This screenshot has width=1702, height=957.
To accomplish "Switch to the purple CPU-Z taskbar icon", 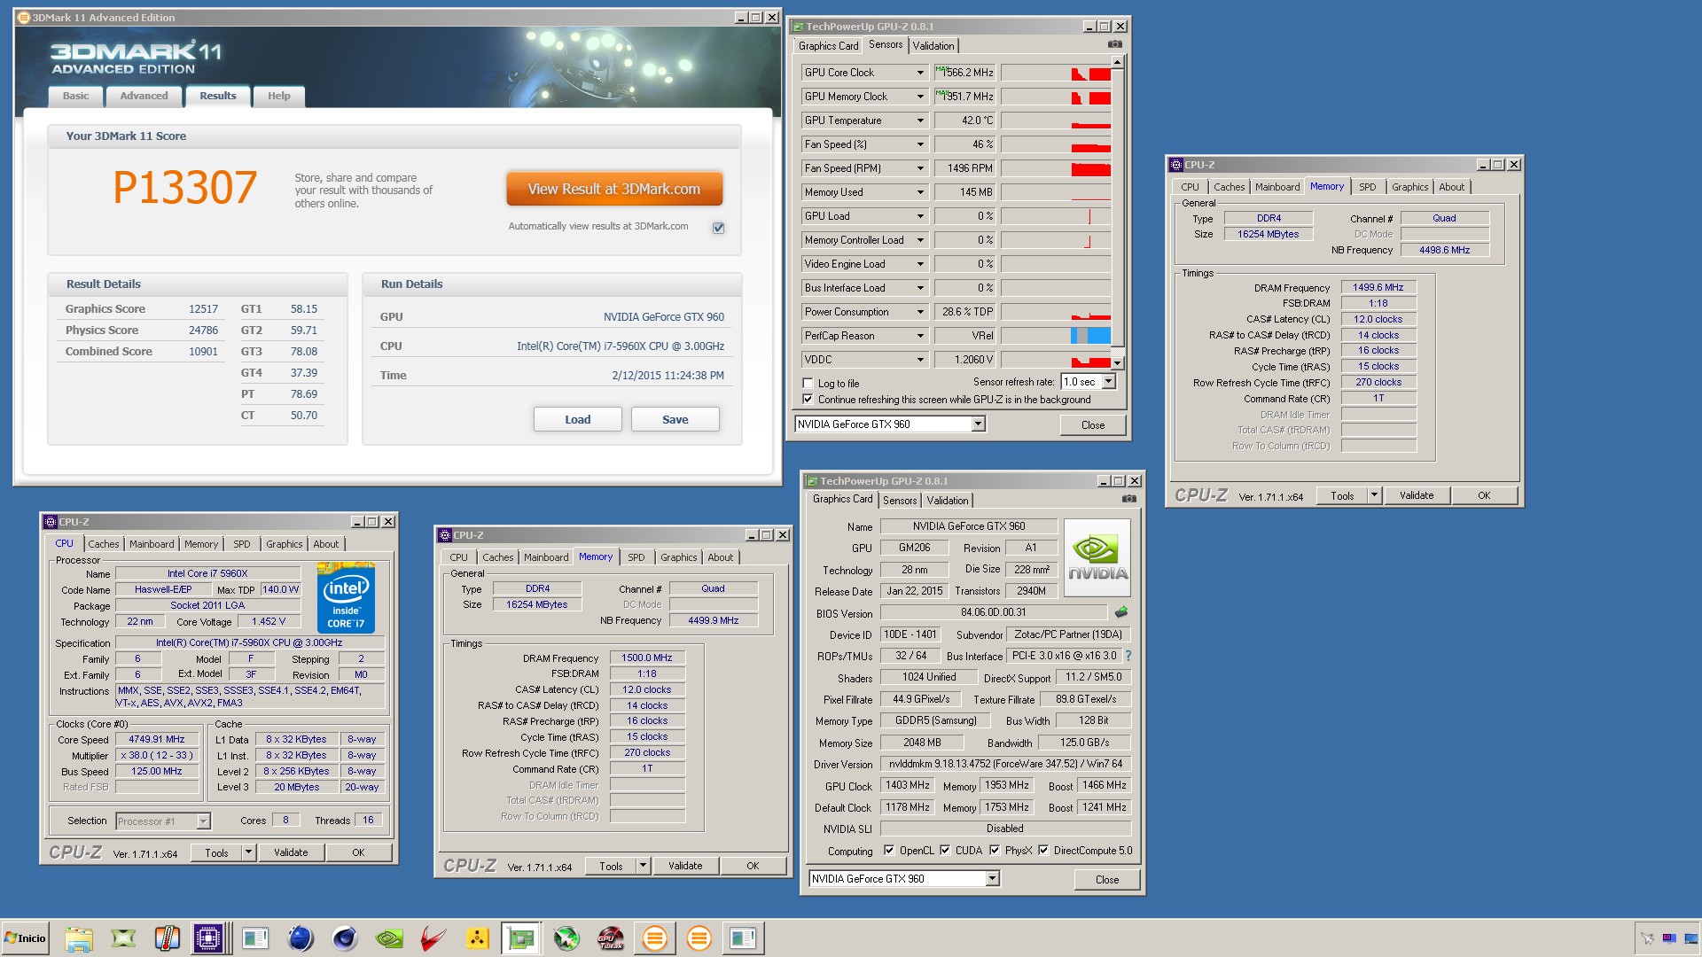I will pos(208,938).
